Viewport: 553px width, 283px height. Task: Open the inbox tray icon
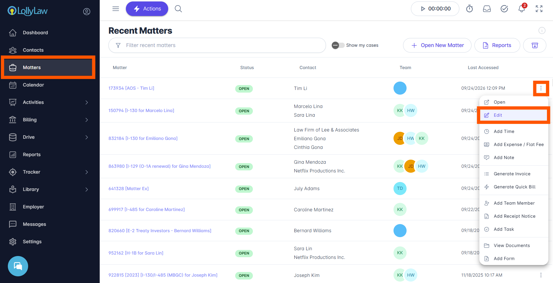coord(487,9)
